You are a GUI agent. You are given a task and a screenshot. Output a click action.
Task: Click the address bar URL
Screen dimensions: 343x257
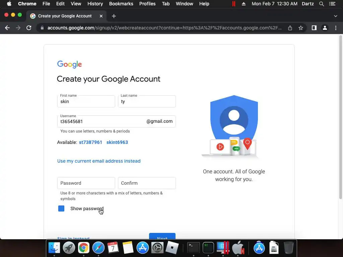pos(164,28)
